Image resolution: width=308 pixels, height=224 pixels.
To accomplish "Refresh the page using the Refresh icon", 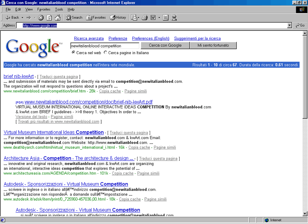I will pos(49,18).
